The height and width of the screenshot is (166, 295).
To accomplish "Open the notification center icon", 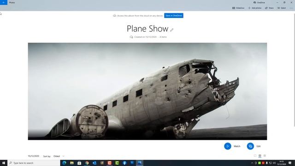I will 290,163.
